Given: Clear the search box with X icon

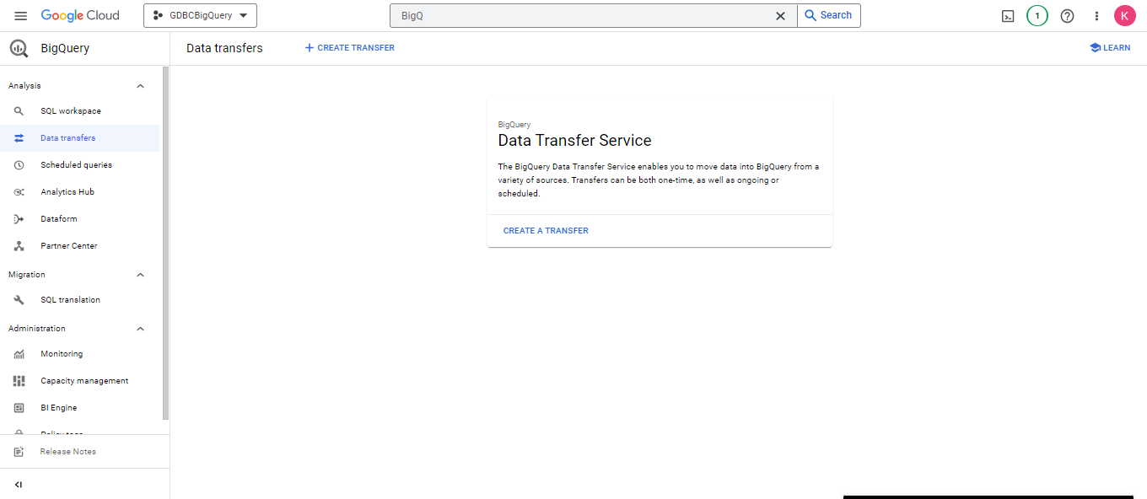Looking at the screenshot, I should pos(780,16).
